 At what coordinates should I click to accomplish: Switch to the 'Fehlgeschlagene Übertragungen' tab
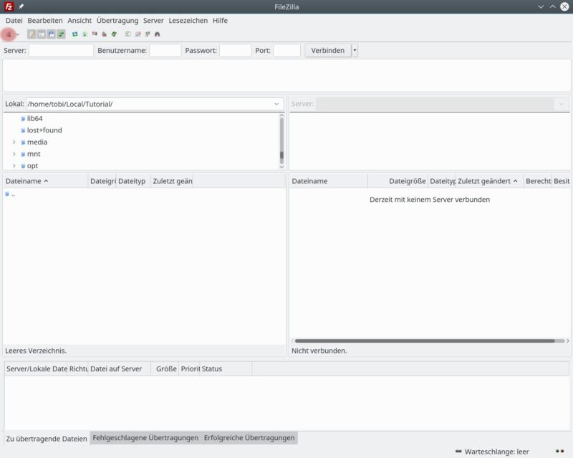pyautogui.click(x=145, y=437)
